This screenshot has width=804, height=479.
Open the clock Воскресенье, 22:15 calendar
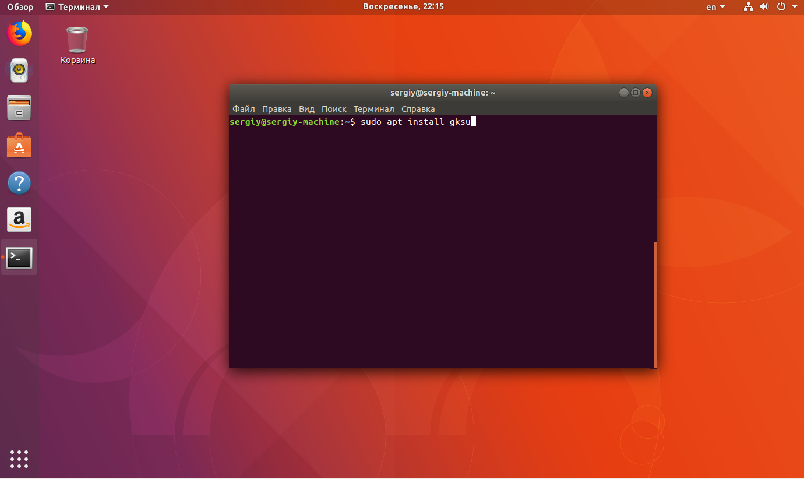pyautogui.click(x=403, y=7)
